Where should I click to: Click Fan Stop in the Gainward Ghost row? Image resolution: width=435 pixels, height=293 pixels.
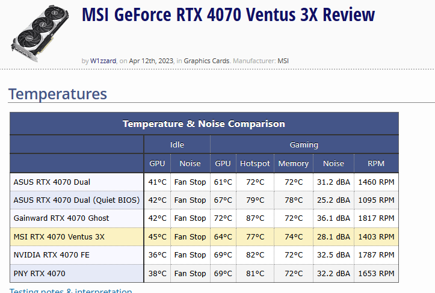[x=190, y=218]
